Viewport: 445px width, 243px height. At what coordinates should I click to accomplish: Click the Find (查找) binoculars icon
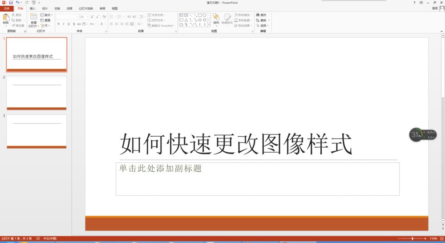[258, 15]
